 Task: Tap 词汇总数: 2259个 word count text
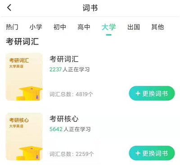click(x=72, y=154)
